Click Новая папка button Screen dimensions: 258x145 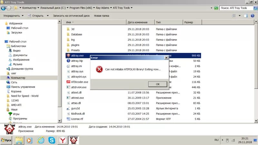pos(102,16)
